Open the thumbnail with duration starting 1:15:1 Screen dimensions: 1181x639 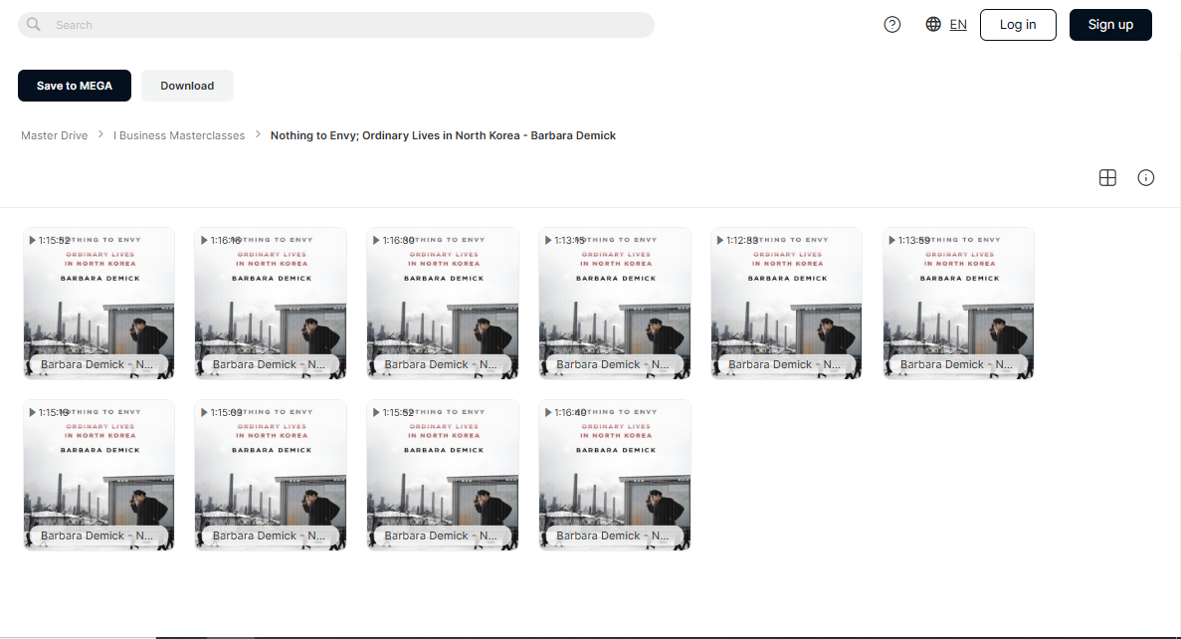[98, 475]
